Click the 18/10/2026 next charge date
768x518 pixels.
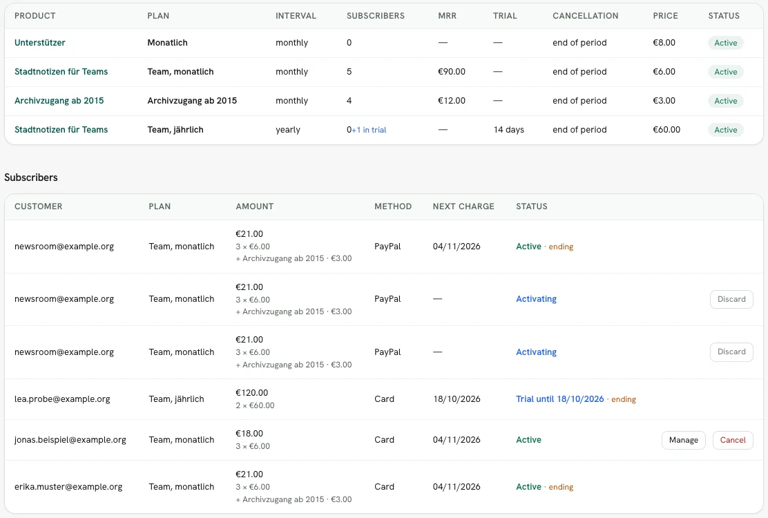coord(457,399)
